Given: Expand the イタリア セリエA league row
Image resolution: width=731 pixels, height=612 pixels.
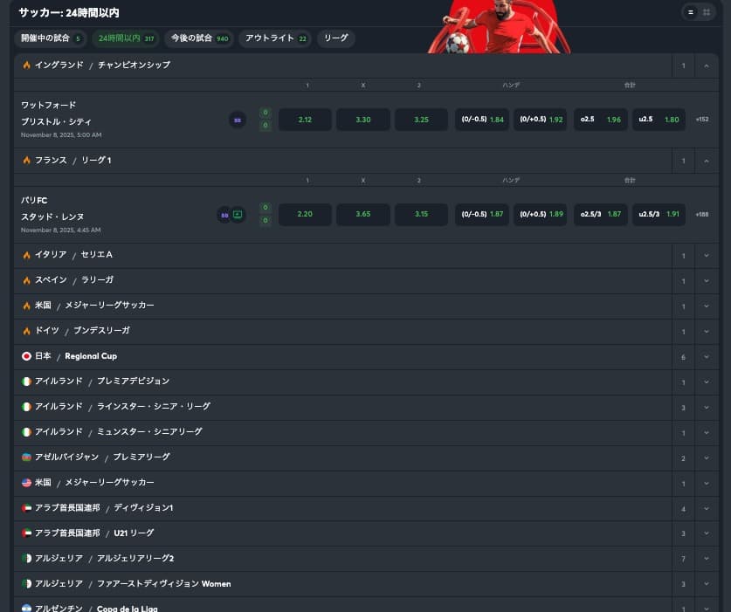Looking at the screenshot, I should [x=707, y=256].
